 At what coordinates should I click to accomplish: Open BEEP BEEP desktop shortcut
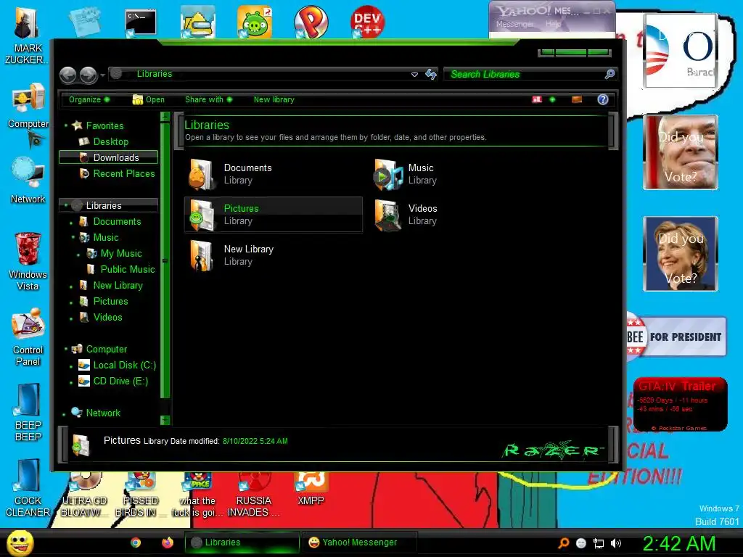(x=28, y=412)
